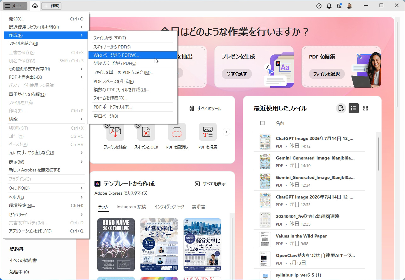
Task: Click the open-file icon in recent files header
Action: (341, 108)
